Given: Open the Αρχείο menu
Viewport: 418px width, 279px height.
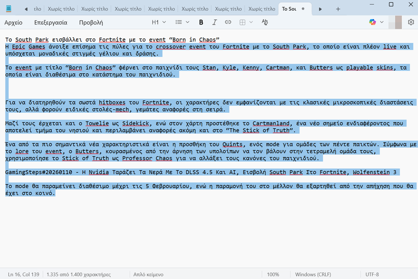Looking at the screenshot, I should coord(14,22).
